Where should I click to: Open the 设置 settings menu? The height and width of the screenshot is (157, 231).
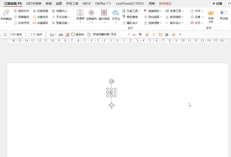pos(197,17)
